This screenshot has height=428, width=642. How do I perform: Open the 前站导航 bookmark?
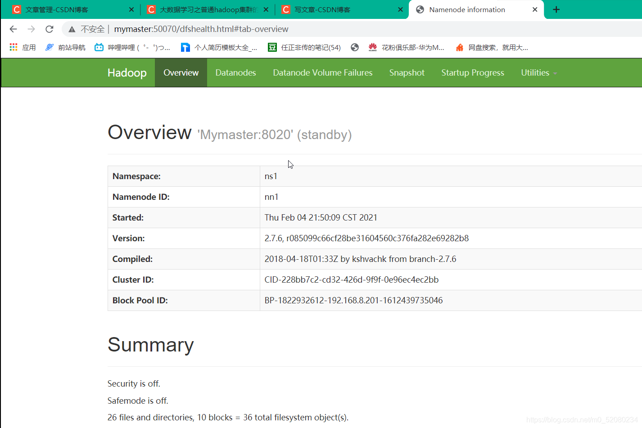click(x=65, y=47)
